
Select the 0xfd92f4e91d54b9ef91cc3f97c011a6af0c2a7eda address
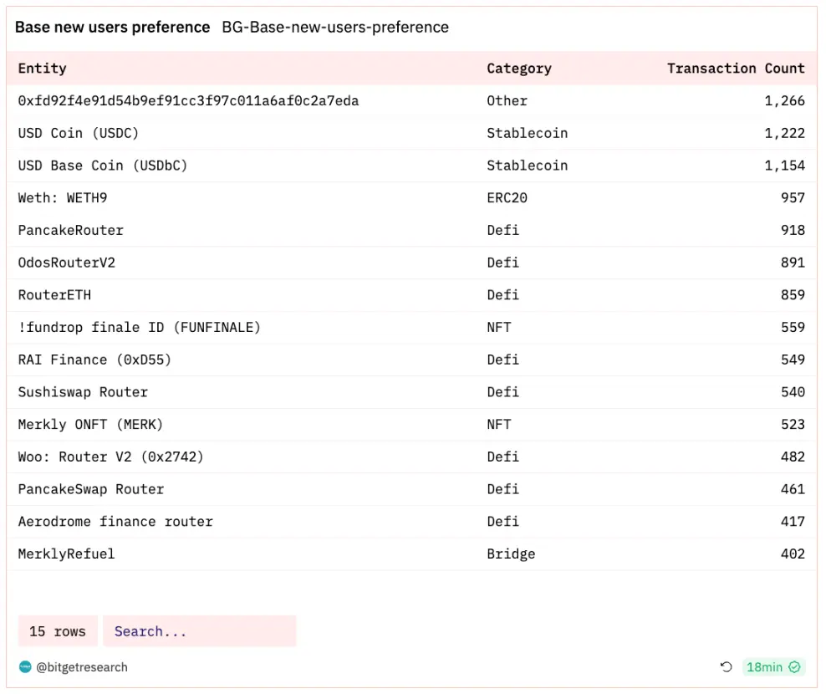click(188, 100)
